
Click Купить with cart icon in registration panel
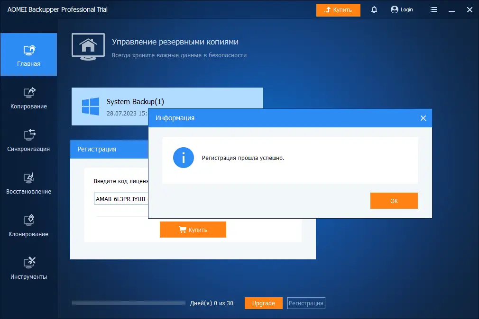point(193,230)
